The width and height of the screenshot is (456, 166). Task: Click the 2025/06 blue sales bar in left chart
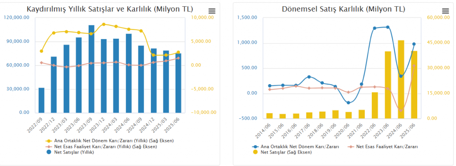coord(178,83)
